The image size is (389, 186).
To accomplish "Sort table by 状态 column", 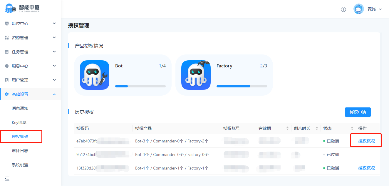I will click(x=352, y=128).
